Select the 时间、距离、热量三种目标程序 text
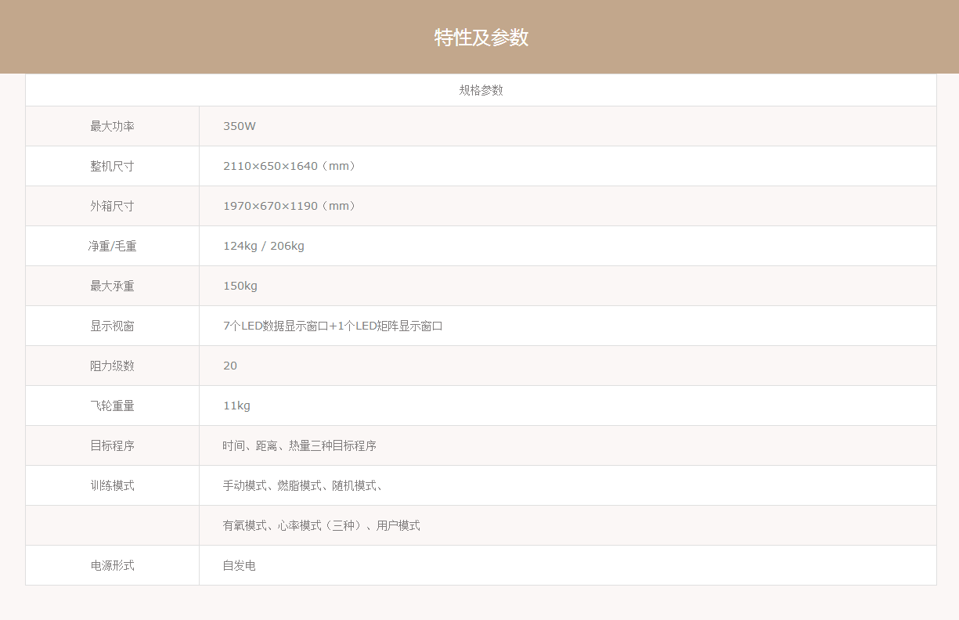Screen dimensions: 959x620 coord(299,445)
